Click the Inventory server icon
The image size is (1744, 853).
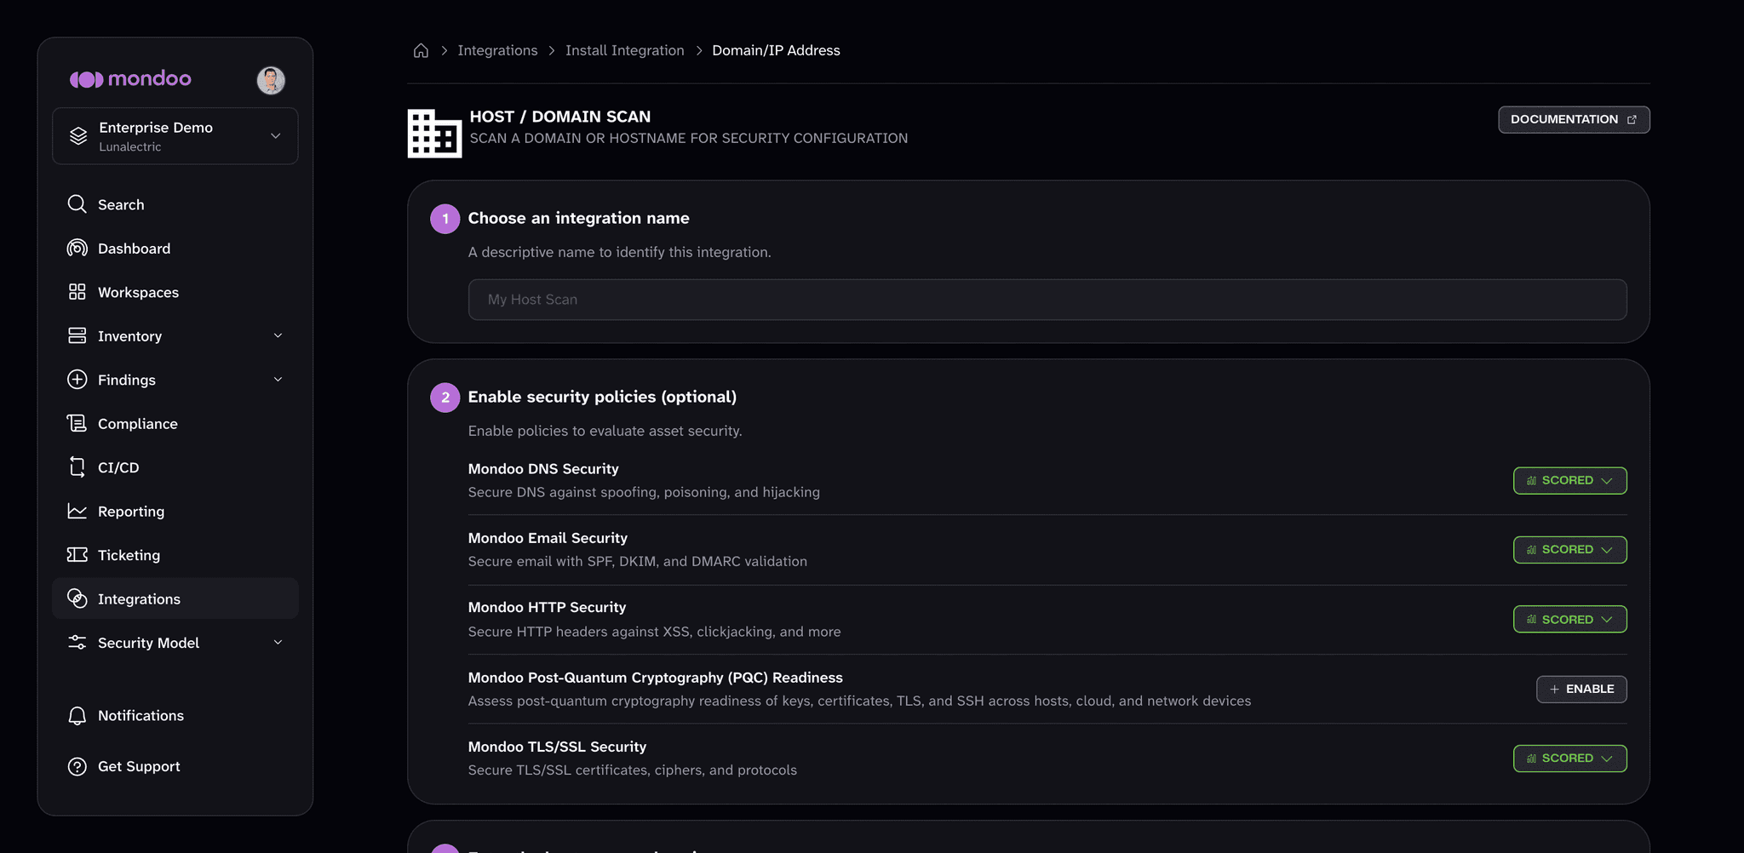pyautogui.click(x=77, y=336)
